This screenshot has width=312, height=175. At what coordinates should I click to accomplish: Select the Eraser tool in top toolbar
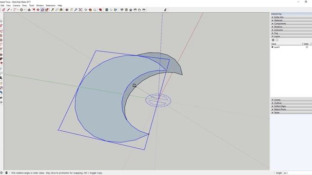point(3,10)
